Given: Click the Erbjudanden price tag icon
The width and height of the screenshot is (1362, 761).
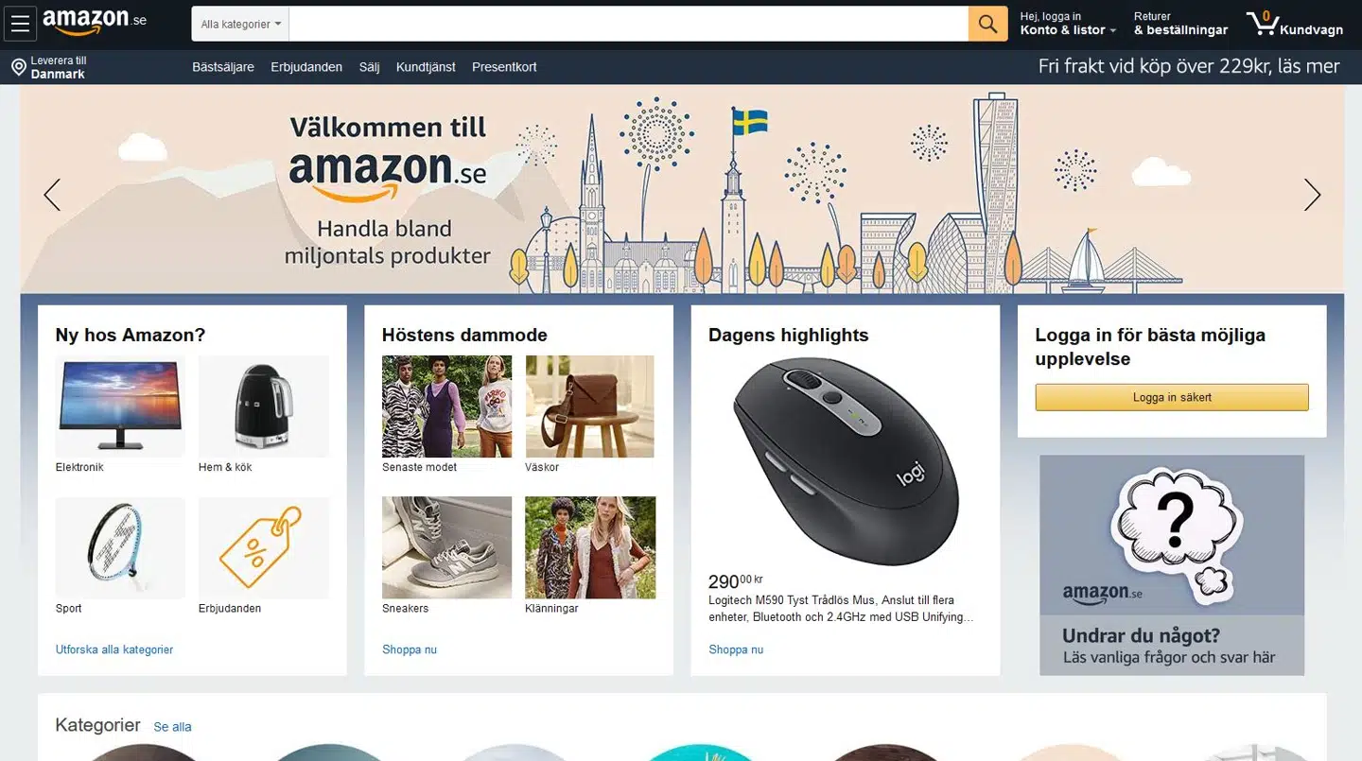Looking at the screenshot, I should pyautogui.click(x=264, y=547).
